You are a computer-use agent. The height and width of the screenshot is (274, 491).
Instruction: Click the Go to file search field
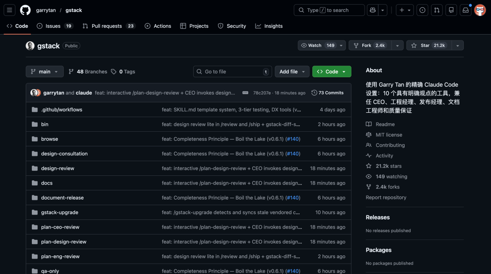click(x=232, y=71)
